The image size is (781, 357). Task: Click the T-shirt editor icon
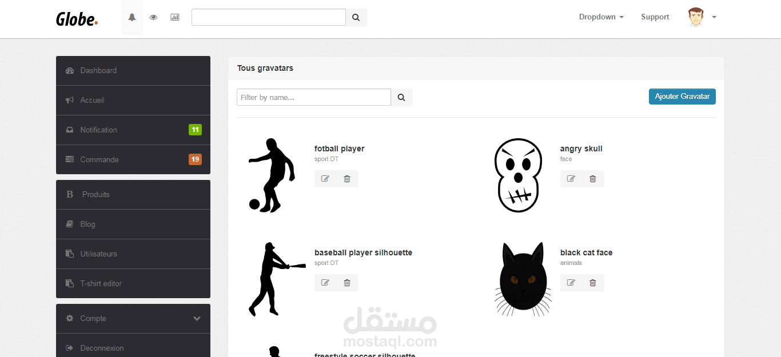pos(70,283)
